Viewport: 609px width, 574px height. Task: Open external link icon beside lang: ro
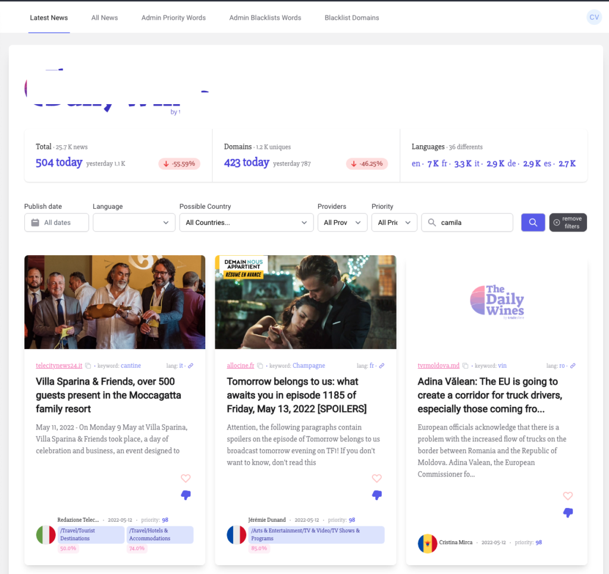tap(573, 366)
